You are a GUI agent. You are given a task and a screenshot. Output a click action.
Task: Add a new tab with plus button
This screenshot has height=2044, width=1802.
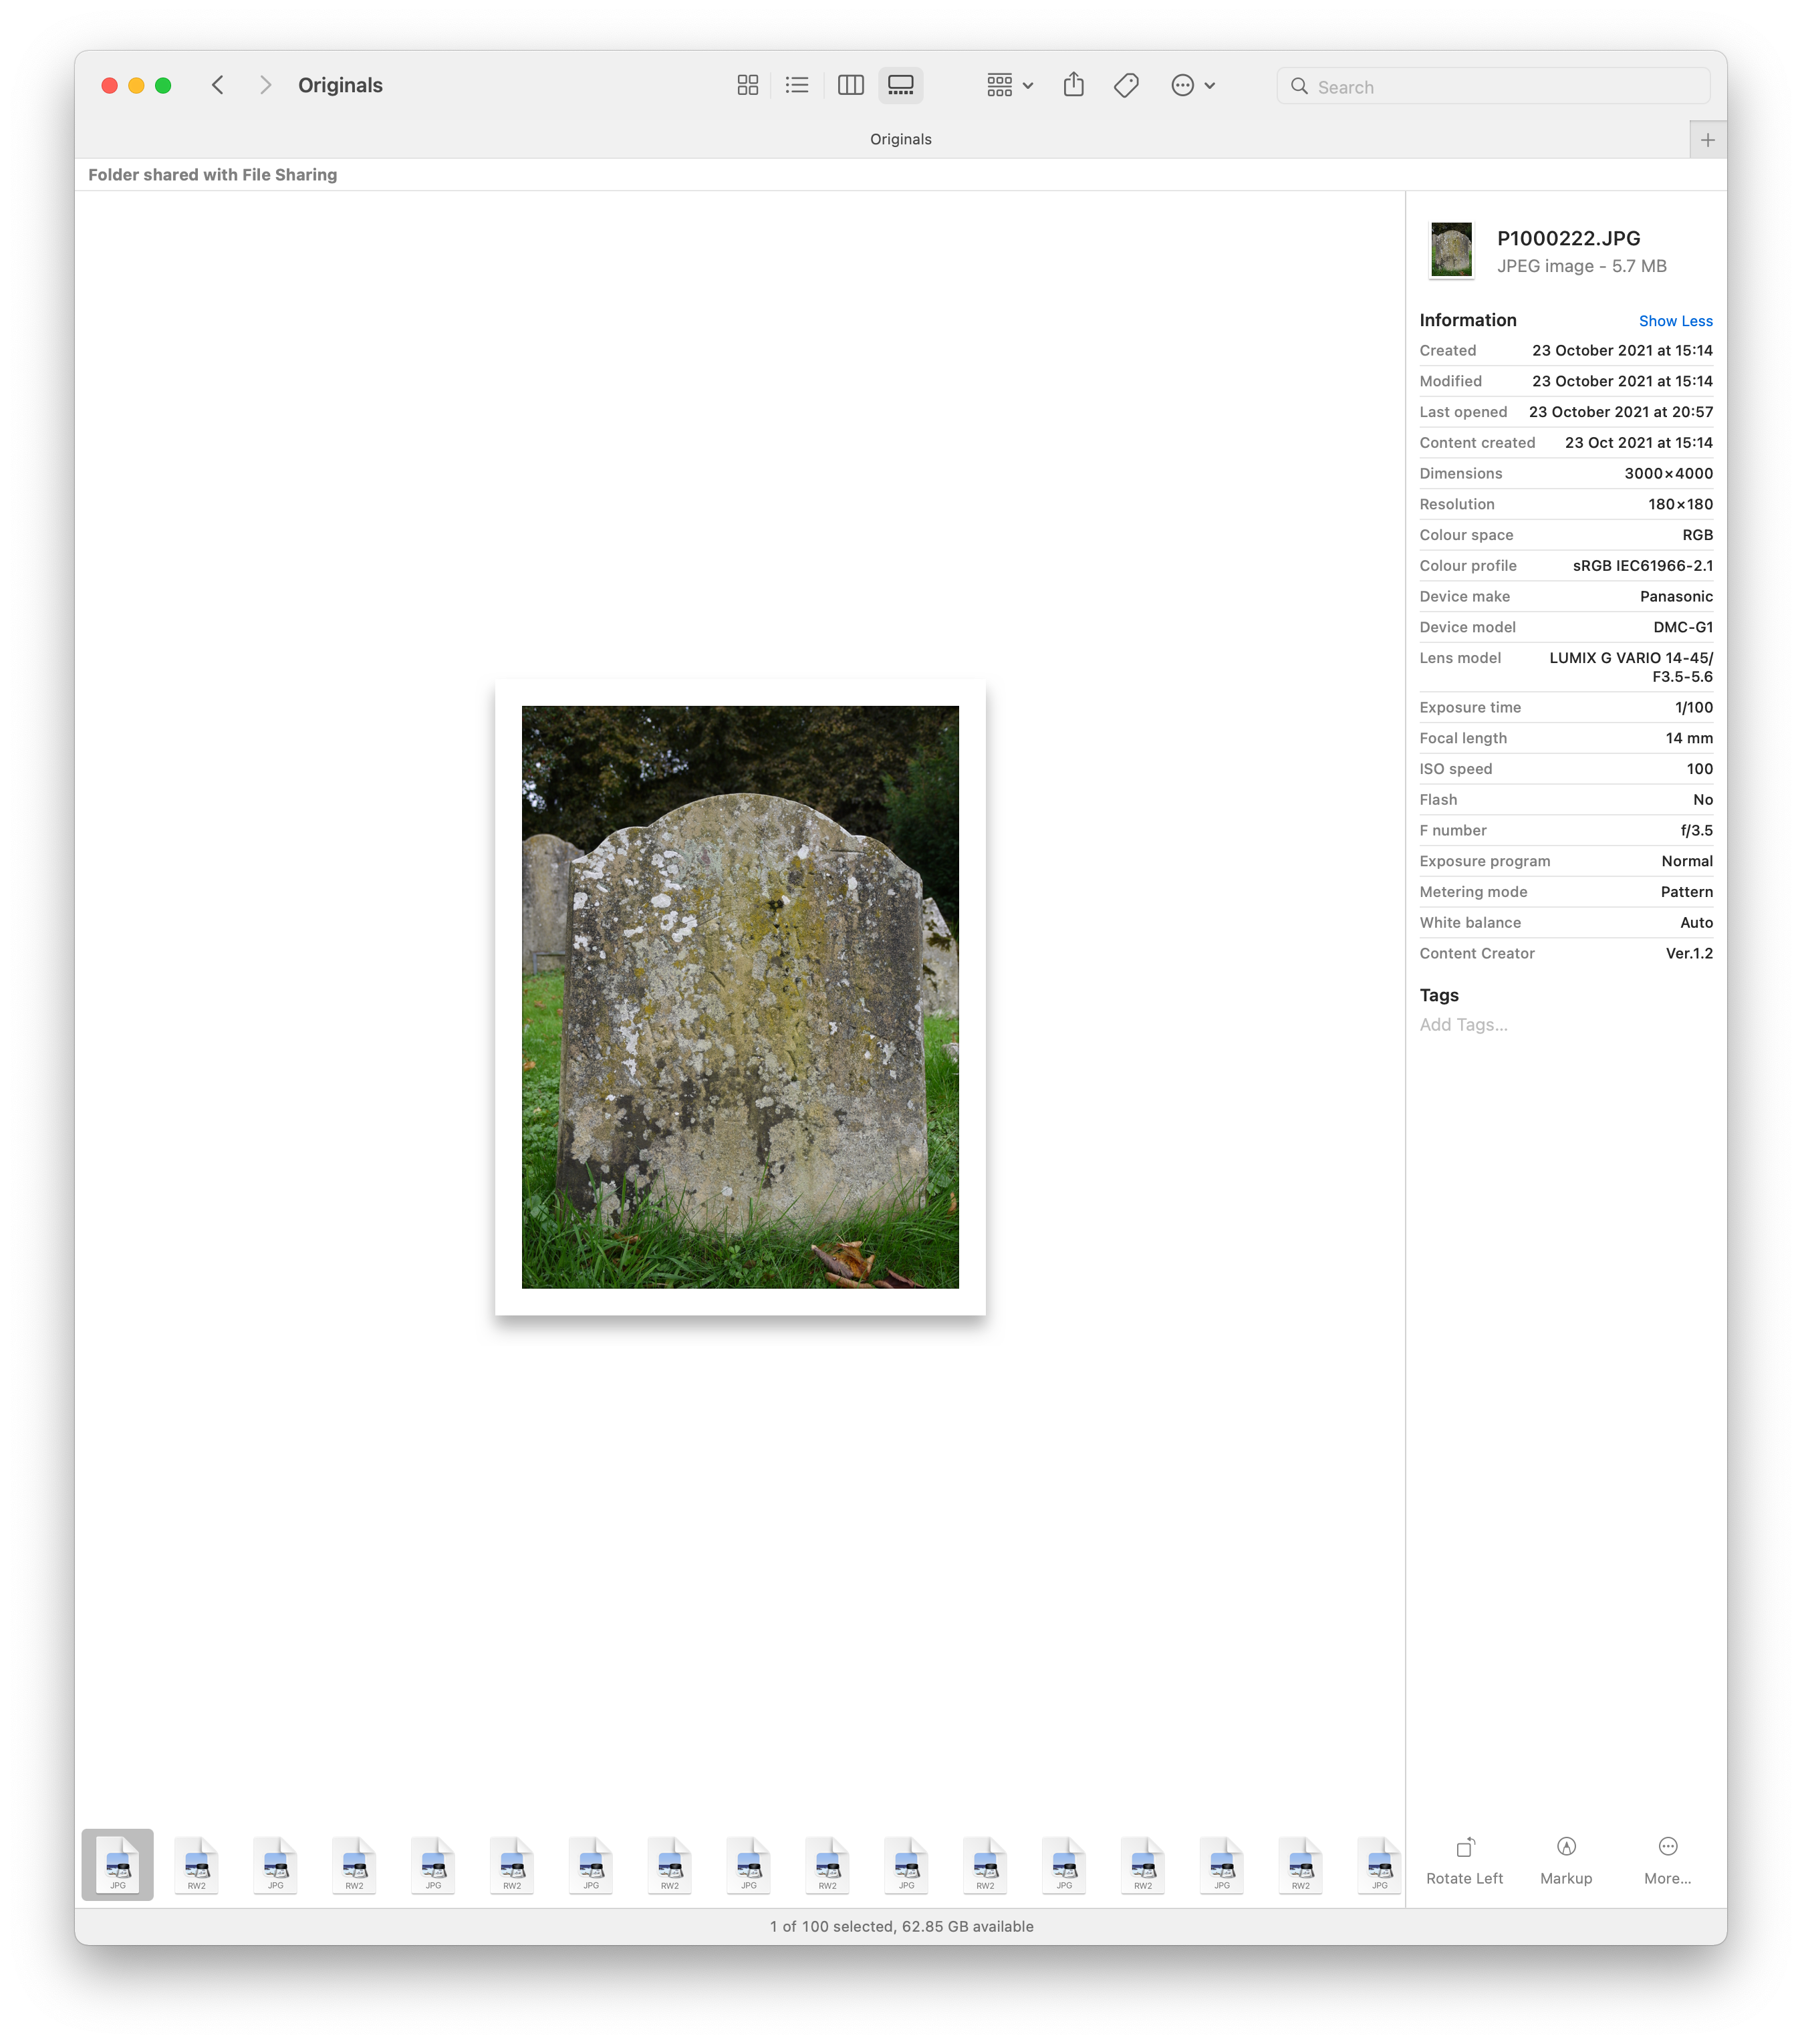[x=1707, y=140]
